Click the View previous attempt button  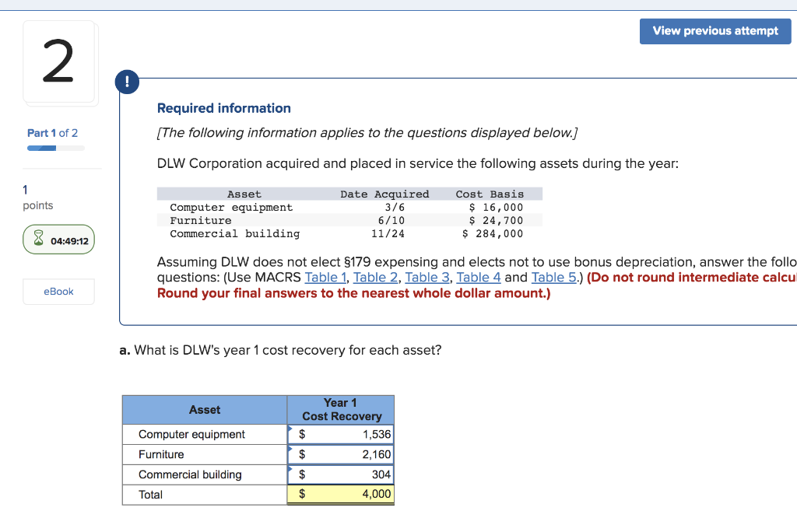pyautogui.click(x=714, y=31)
